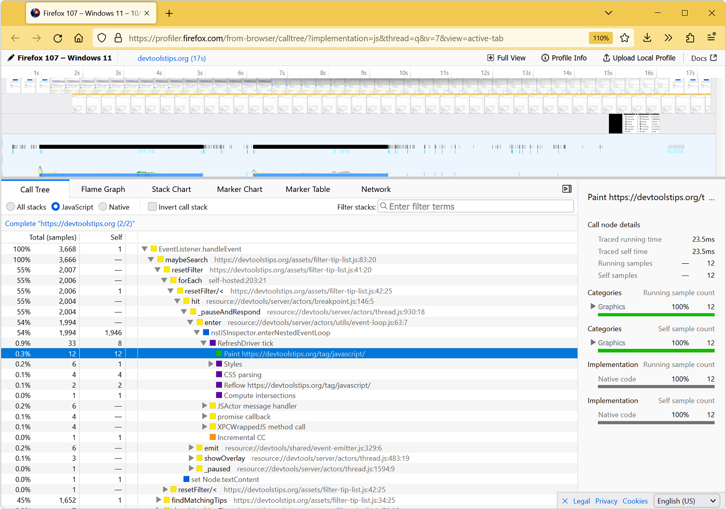
Task: Open the Marker Table tab
Action: [x=308, y=189]
